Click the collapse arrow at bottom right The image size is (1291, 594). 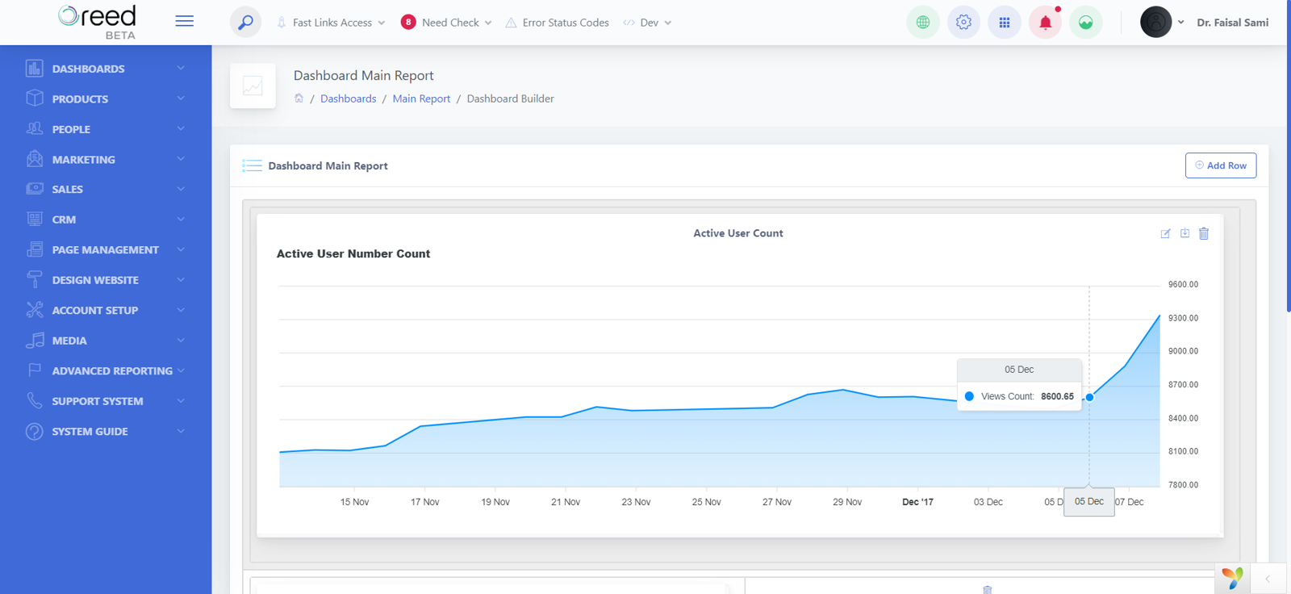point(1268,579)
